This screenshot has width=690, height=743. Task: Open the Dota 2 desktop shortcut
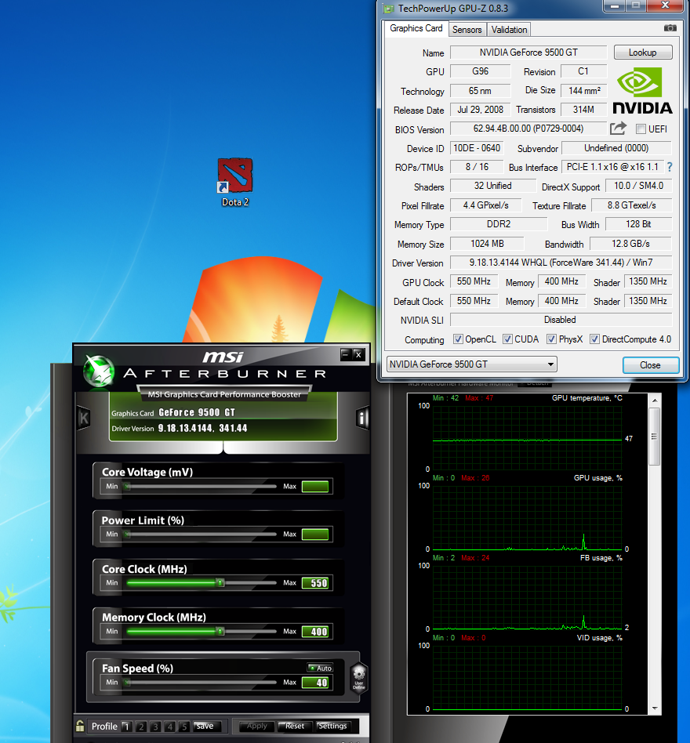(x=235, y=183)
